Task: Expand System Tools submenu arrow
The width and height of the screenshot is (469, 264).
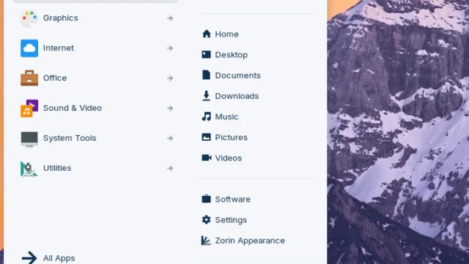Action: pyautogui.click(x=170, y=138)
